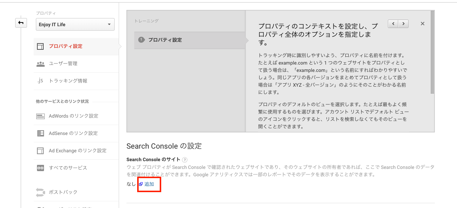Click the Ad Exchange link icon

click(40, 151)
